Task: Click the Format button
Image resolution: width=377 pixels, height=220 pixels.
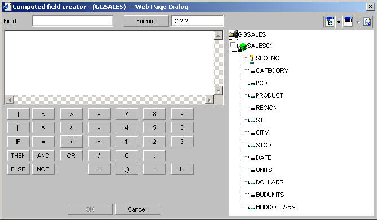Action: coord(146,21)
